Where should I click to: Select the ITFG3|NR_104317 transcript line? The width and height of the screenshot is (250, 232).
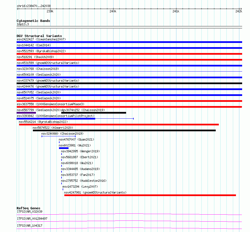(129, 228)
